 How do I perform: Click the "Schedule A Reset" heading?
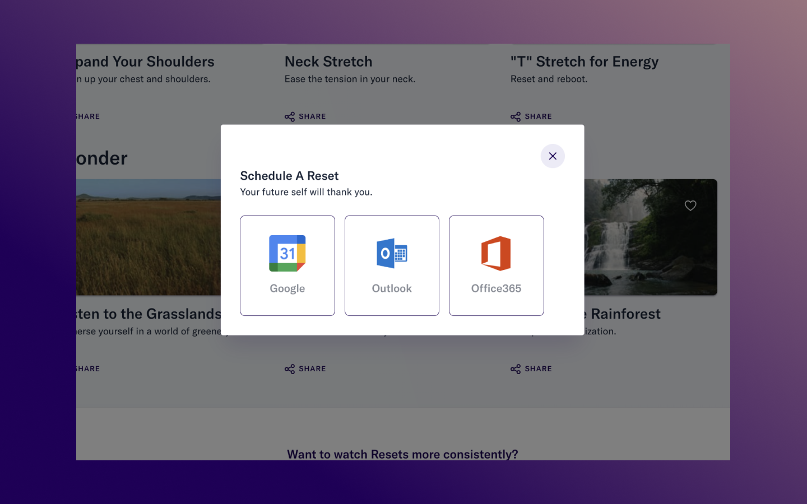(x=289, y=176)
